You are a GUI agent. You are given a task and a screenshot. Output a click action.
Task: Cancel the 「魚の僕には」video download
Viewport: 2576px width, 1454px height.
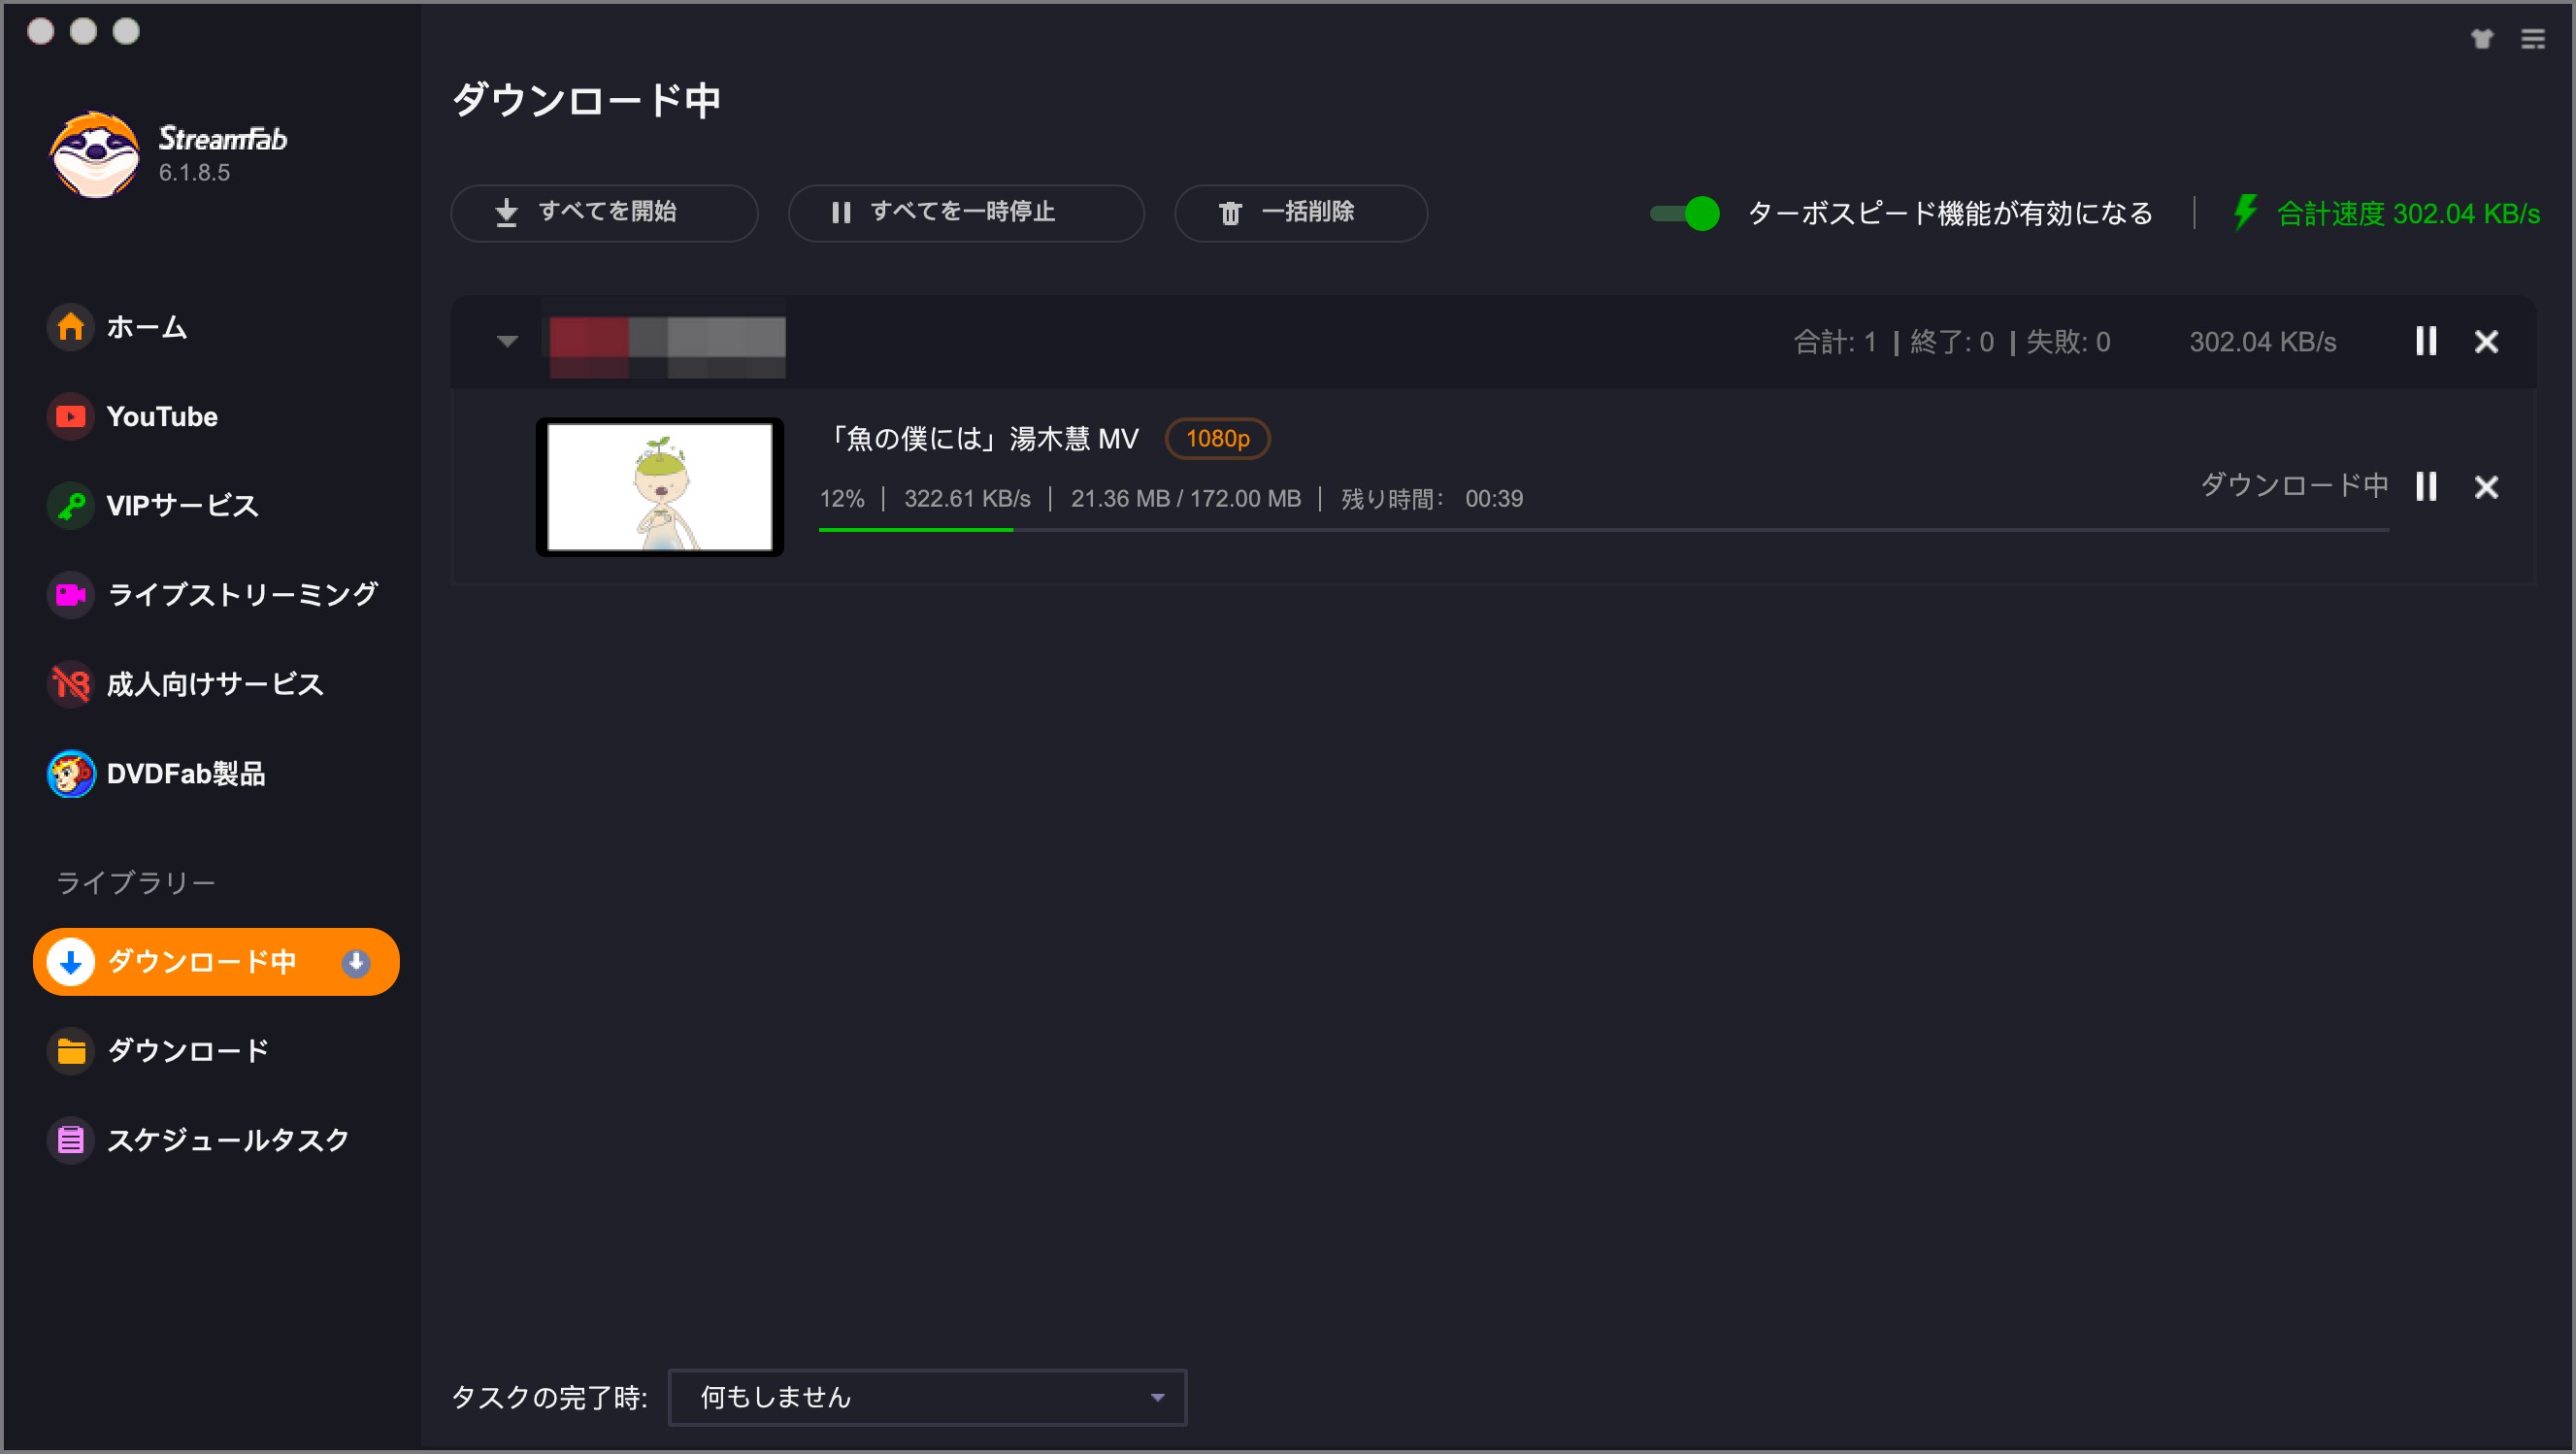[2486, 487]
